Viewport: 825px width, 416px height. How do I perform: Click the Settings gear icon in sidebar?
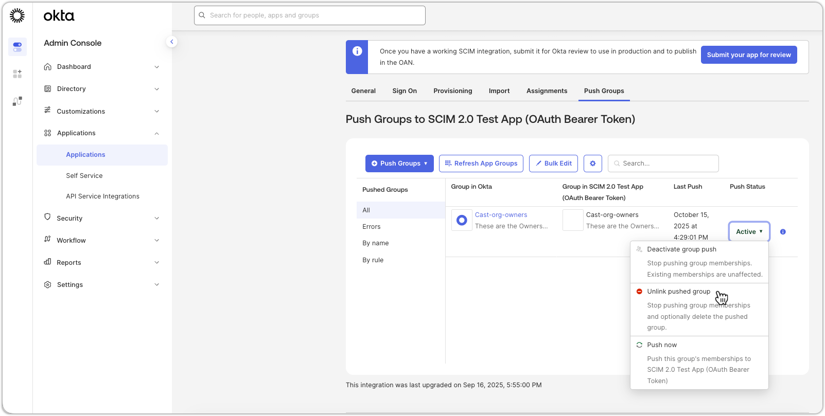click(48, 285)
